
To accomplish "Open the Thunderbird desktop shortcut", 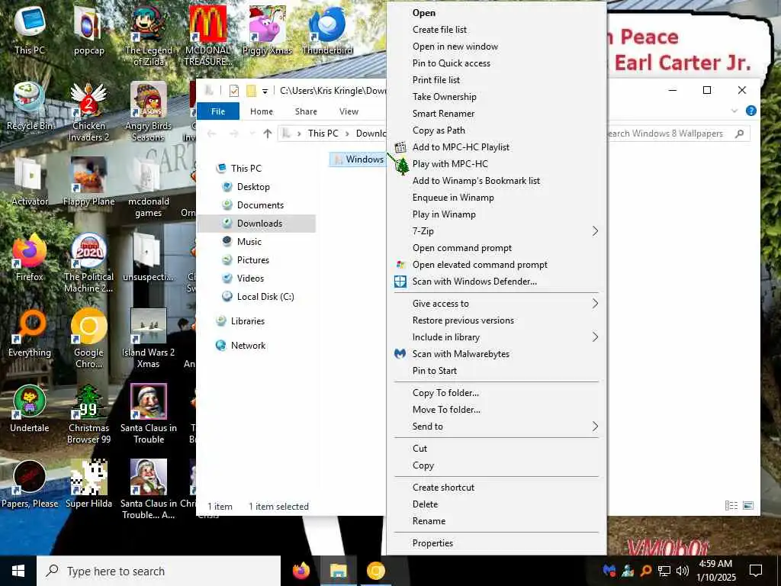I will tap(327, 30).
